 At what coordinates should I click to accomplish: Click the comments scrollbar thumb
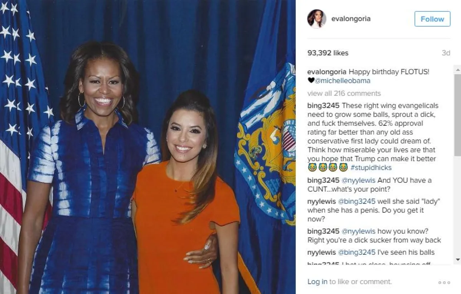click(x=457, y=115)
